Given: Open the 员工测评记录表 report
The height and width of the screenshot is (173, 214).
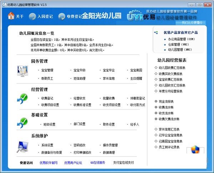Looking at the screenshot, I should pyautogui.click(x=169, y=147).
